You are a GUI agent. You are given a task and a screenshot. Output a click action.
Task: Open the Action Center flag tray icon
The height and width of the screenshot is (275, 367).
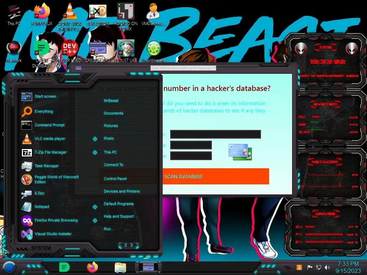tap(310, 267)
